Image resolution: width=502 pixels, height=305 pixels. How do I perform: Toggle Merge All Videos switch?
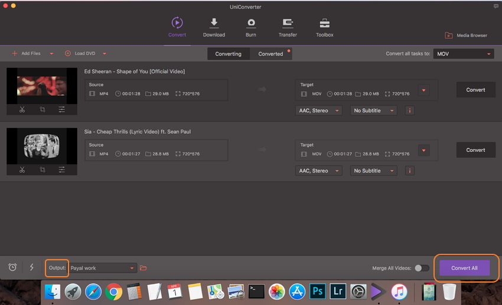[422, 268]
